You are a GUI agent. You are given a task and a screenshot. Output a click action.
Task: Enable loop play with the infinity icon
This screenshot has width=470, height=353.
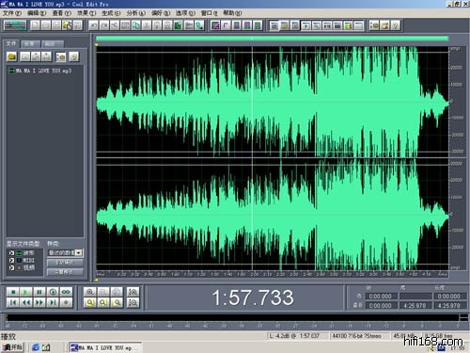pos(66,292)
